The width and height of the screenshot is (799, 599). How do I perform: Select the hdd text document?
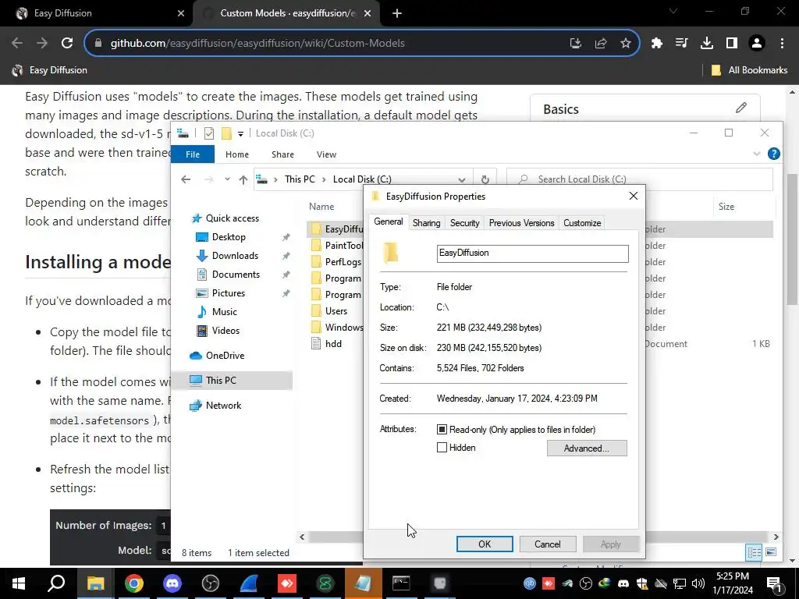click(x=333, y=344)
